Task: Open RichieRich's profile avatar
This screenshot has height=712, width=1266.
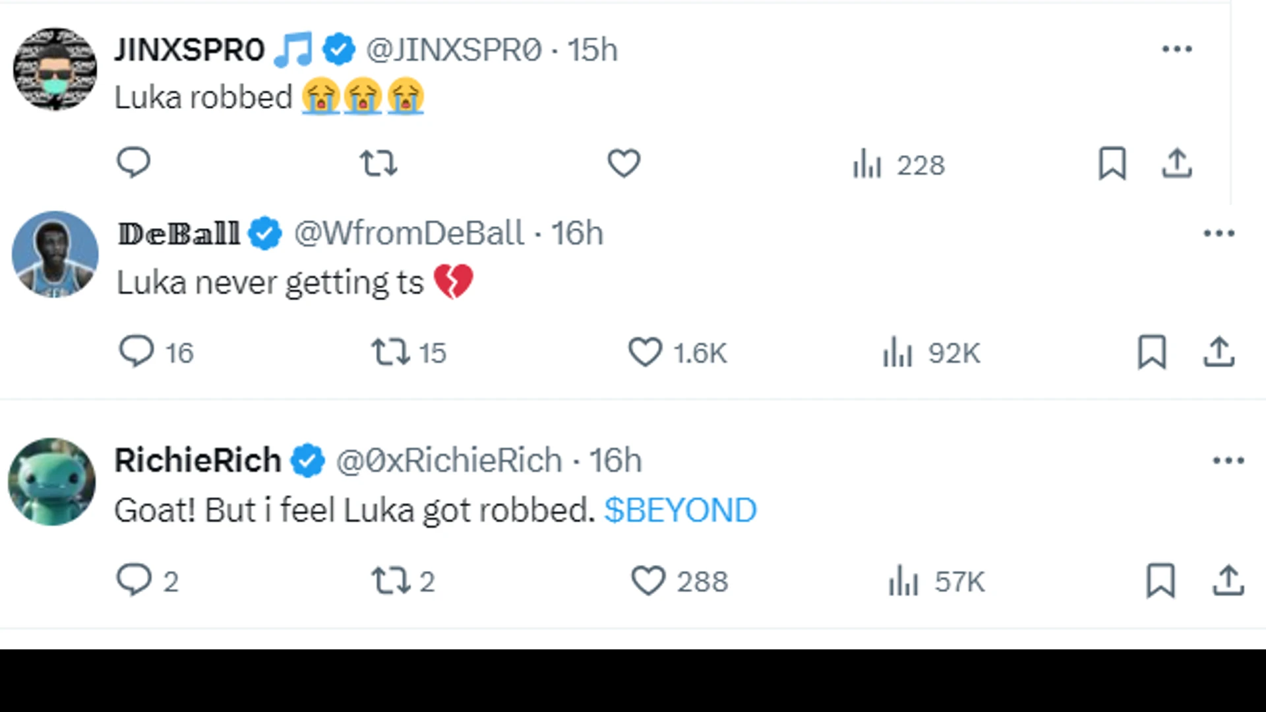Action: point(52,482)
